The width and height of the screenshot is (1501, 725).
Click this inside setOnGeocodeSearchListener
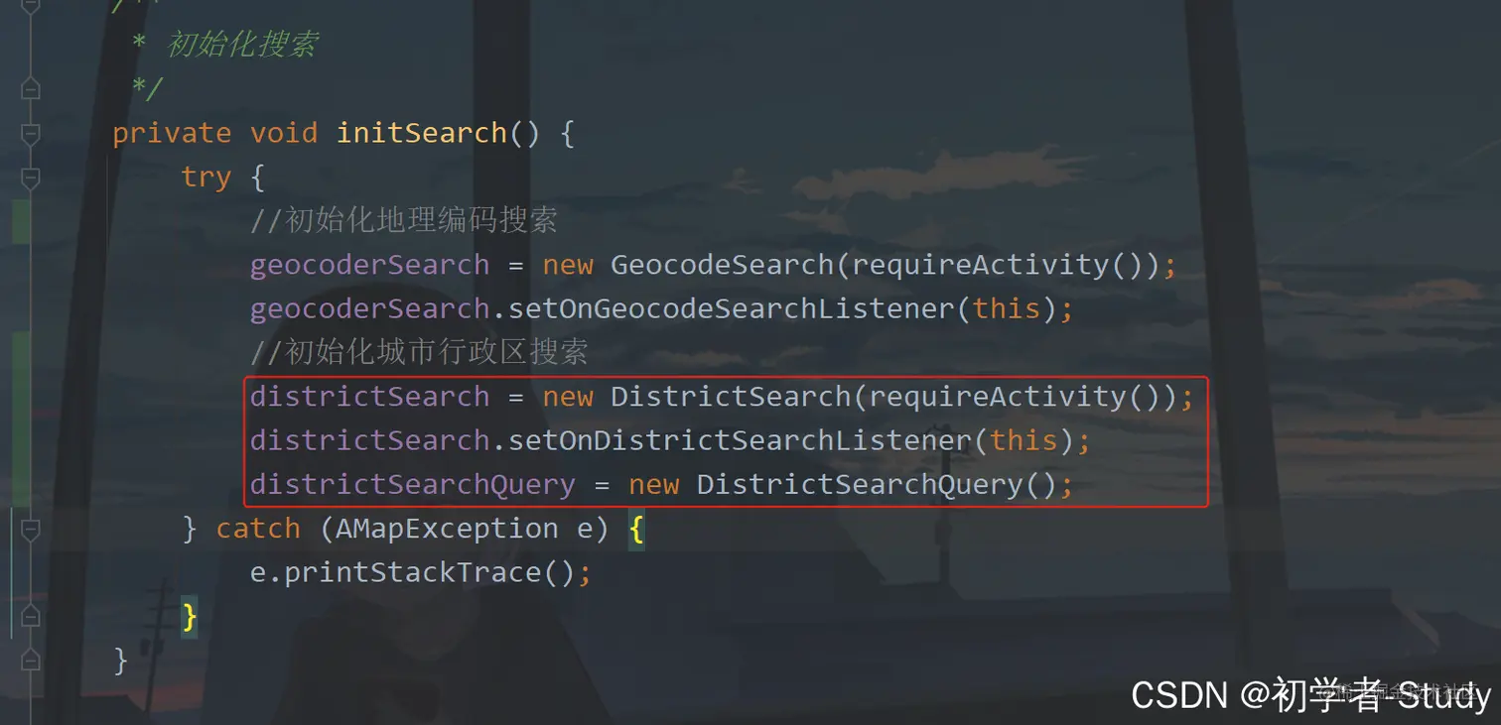point(1007,308)
